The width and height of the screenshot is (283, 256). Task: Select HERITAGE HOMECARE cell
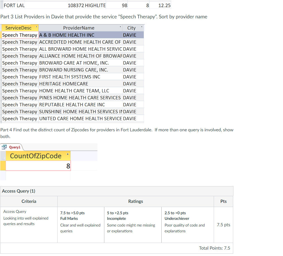[x=80, y=84]
